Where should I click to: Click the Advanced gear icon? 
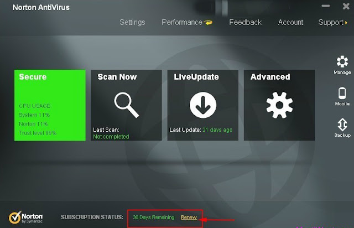pyautogui.click(x=279, y=105)
